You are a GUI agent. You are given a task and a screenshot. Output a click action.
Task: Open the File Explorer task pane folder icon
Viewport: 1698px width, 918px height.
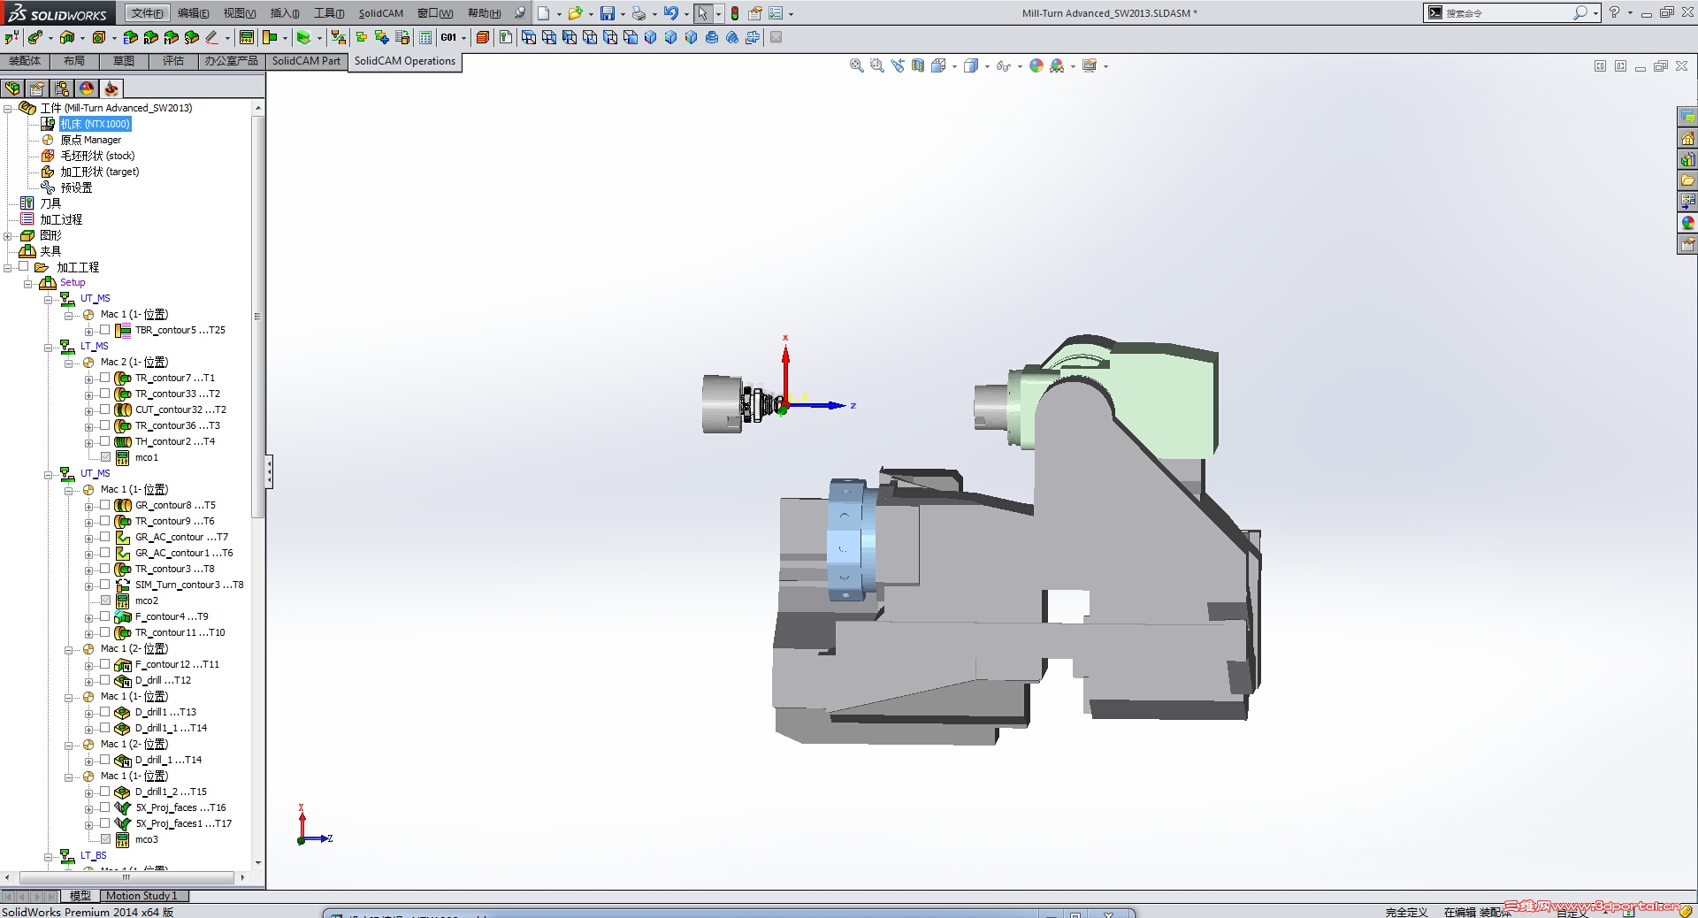[1687, 180]
